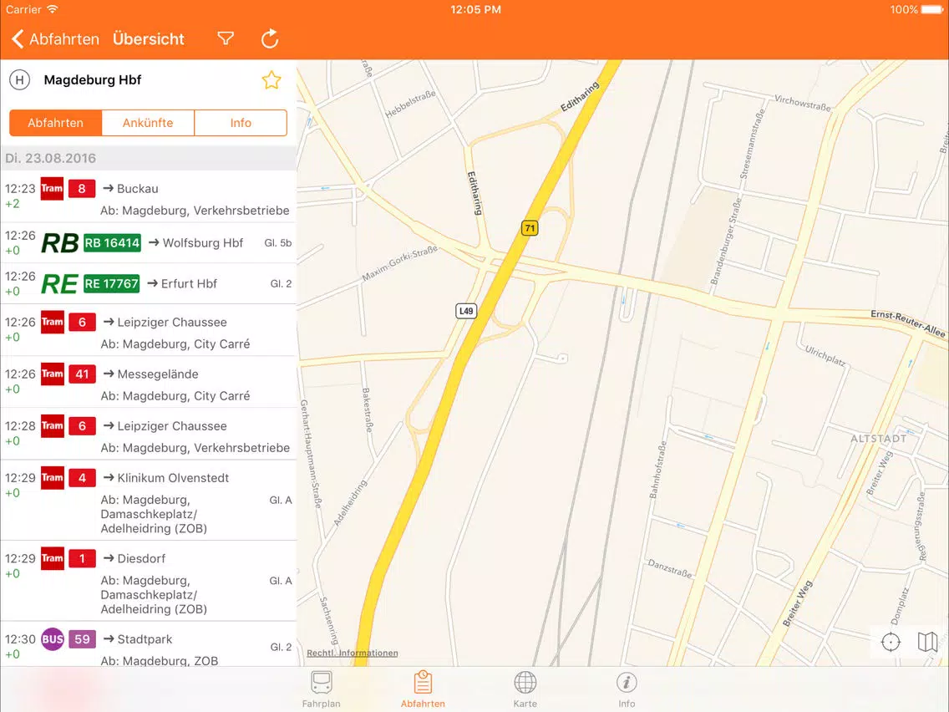
Task: Select 12:28 Tram 6 Leipziger Chaussee
Action: [x=149, y=435]
